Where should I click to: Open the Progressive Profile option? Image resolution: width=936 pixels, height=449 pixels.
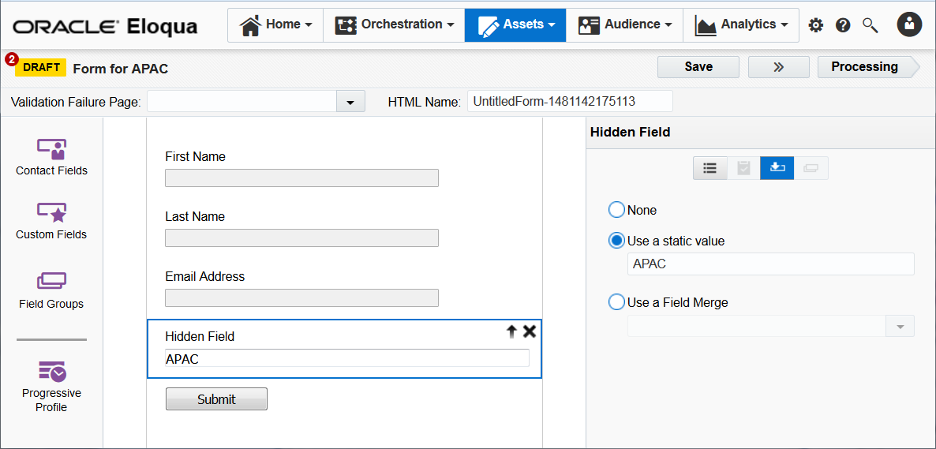(x=51, y=384)
